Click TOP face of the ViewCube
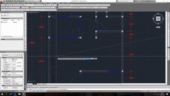The width and height of the screenshot is (170, 96). (x=158, y=19)
